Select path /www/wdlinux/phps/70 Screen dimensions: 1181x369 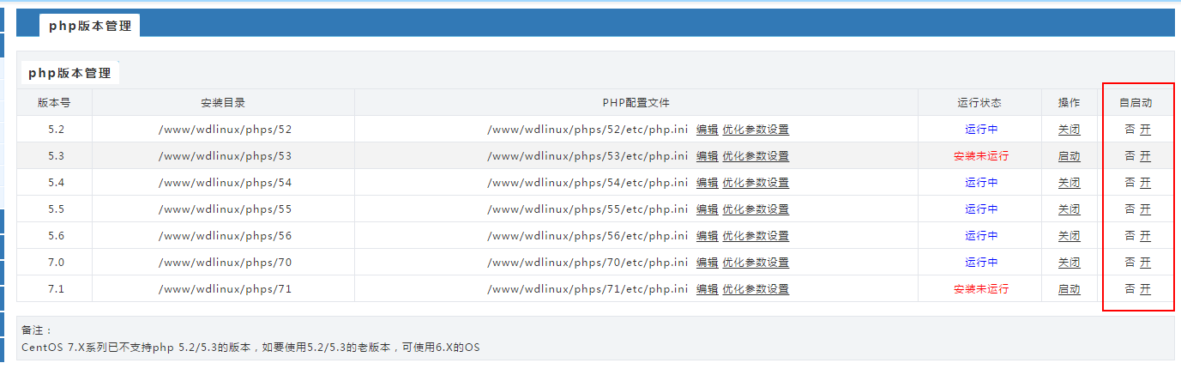[225, 263]
